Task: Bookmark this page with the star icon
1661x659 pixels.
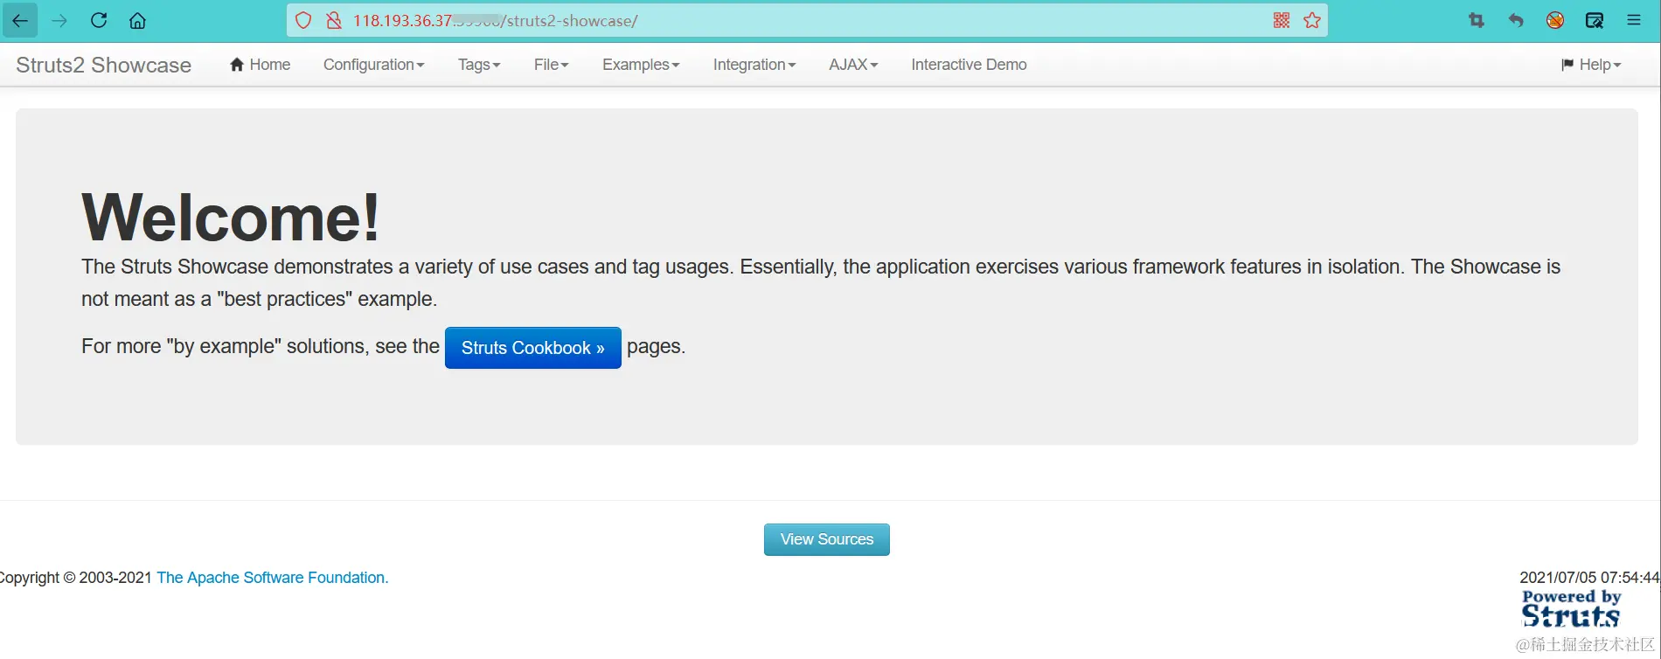Action: (1312, 20)
